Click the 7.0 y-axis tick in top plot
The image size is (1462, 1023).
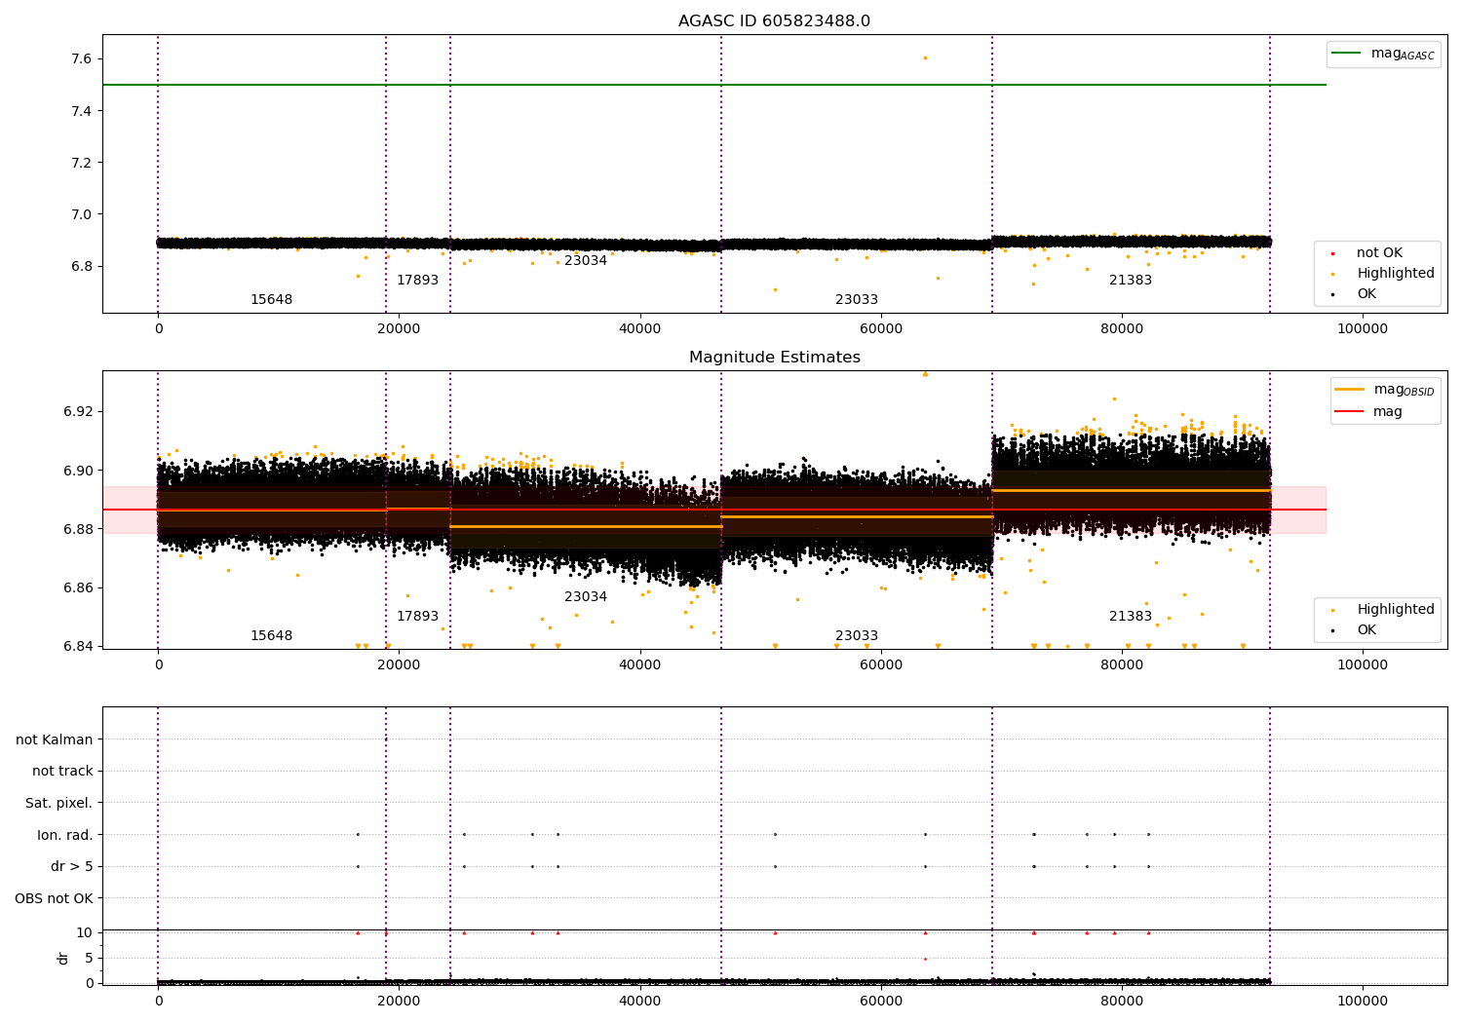tap(81, 214)
